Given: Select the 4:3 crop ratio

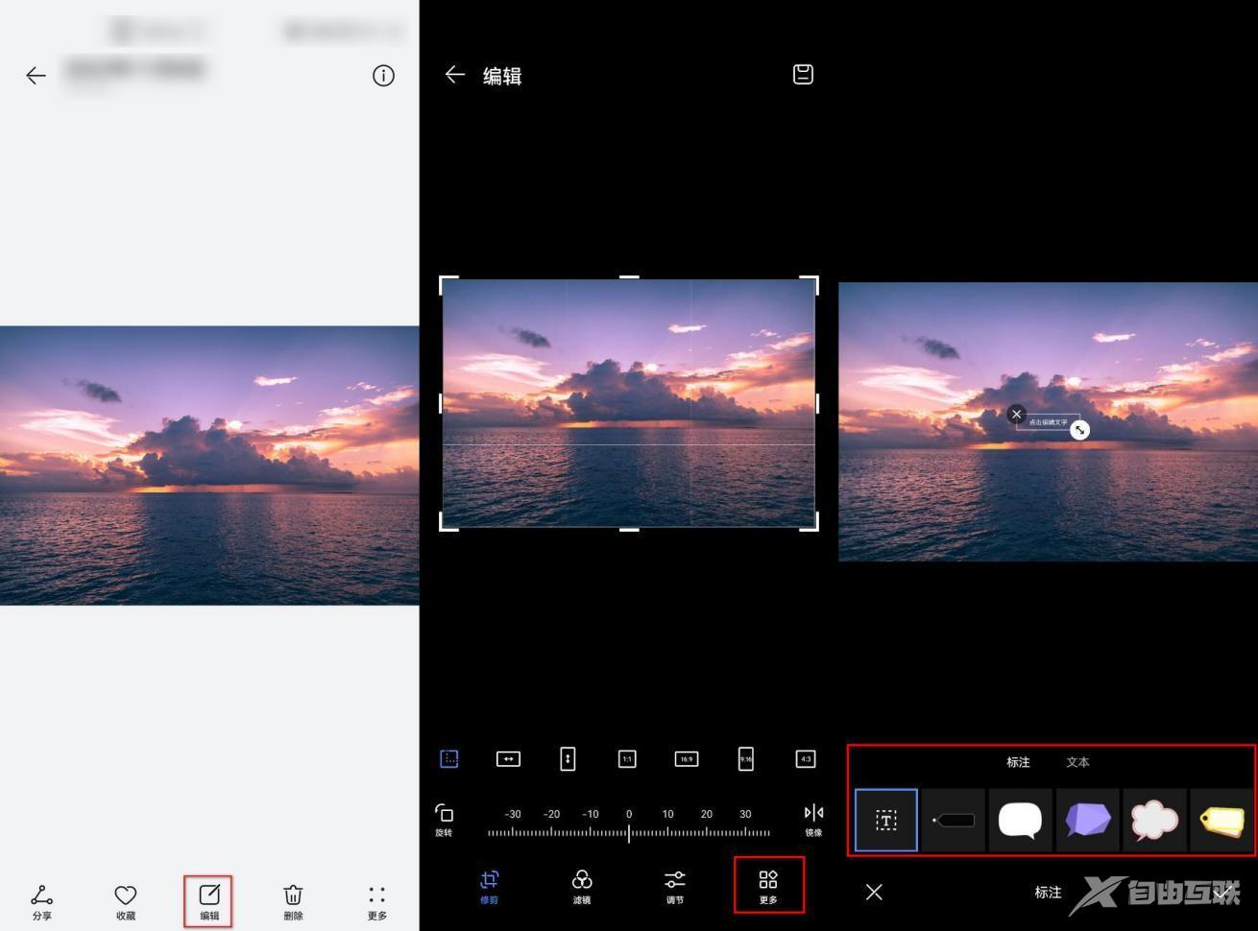Looking at the screenshot, I should [806, 759].
